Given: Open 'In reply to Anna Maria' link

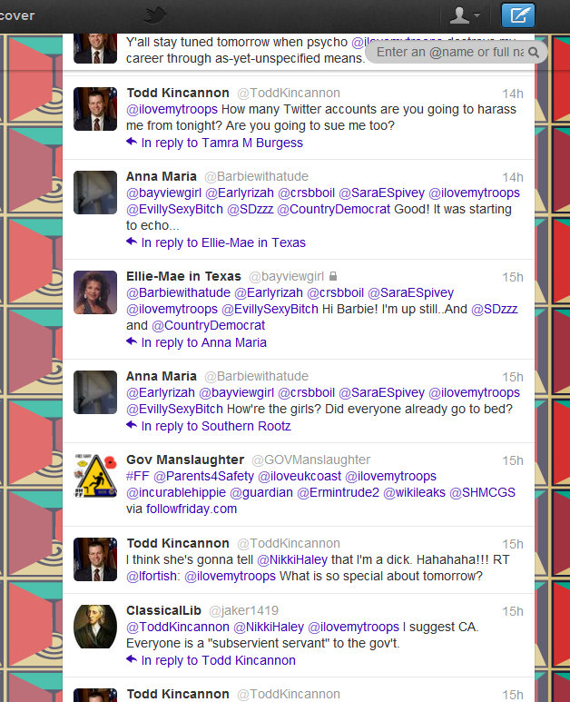Looking at the screenshot, I should 203,342.
